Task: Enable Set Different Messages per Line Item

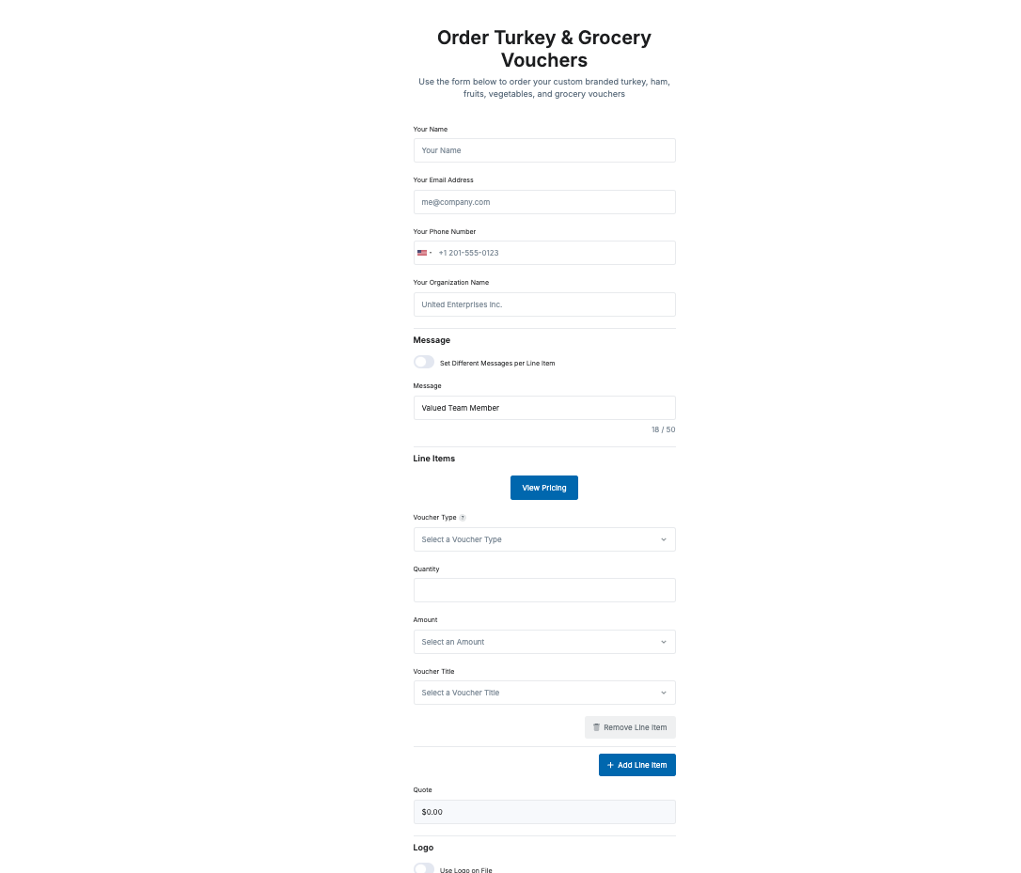Action: point(424,363)
